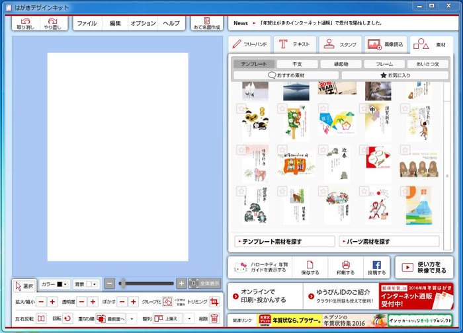Screen dimensions: 463x333
Task: Select the ink-painted monkeys template thumbnail
Action: 255,205
